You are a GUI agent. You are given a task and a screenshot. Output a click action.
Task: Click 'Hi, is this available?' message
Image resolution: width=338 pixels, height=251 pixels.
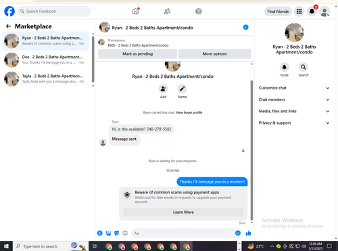[x=141, y=129]
